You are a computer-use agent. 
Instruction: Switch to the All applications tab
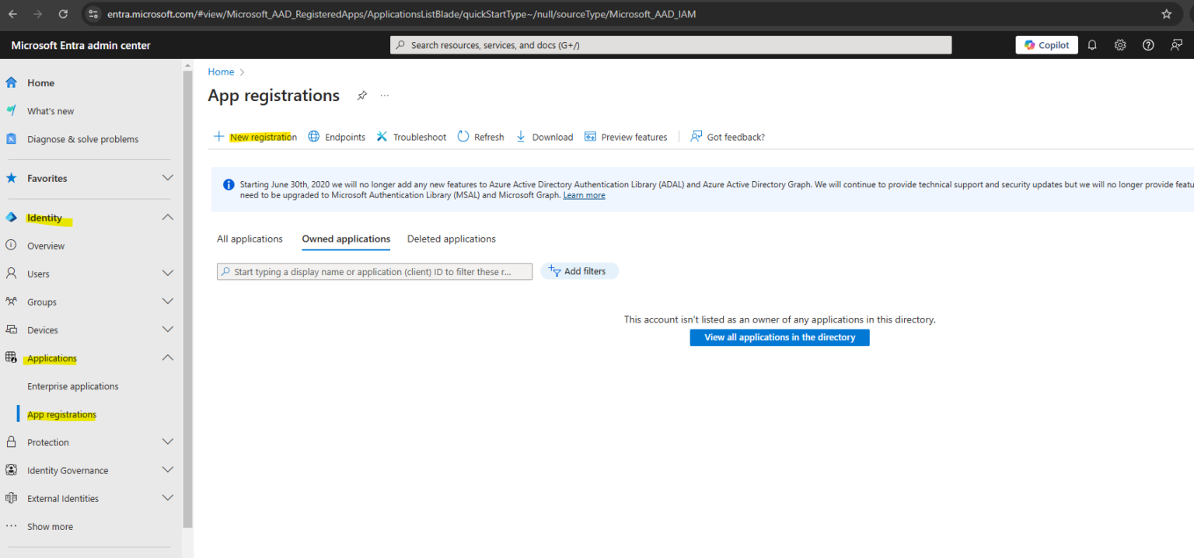(250, 239)
